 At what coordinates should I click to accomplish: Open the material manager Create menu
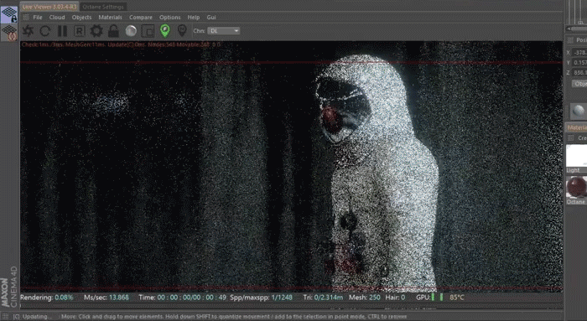coord(582,138)
